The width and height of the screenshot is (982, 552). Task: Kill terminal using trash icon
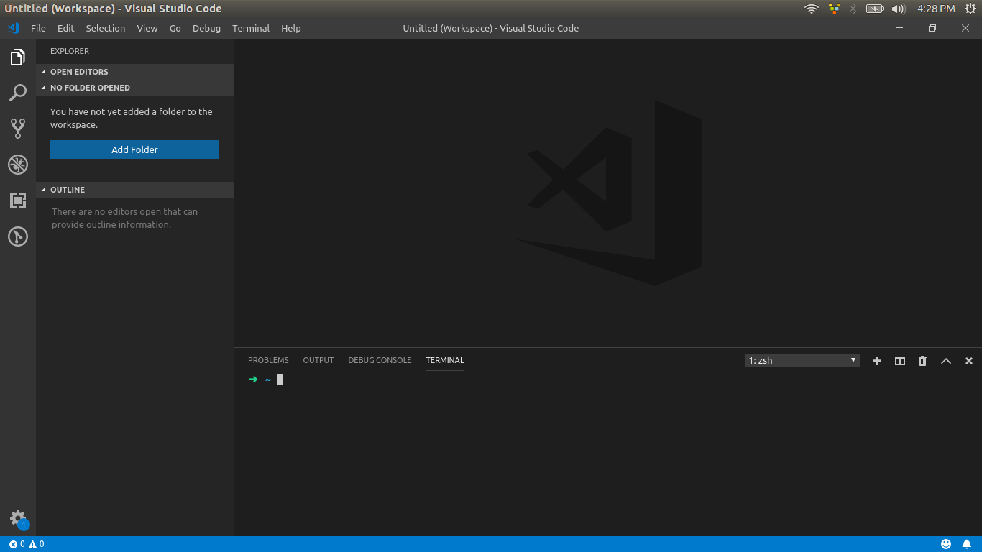pos(922,361)
